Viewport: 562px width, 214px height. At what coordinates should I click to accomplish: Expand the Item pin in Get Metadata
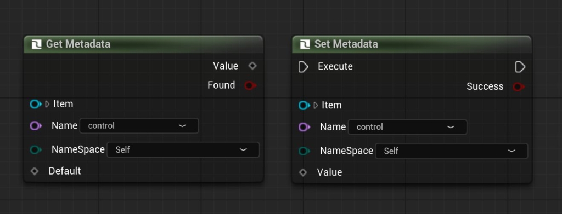pyautogui.click(x=47, y=105)
